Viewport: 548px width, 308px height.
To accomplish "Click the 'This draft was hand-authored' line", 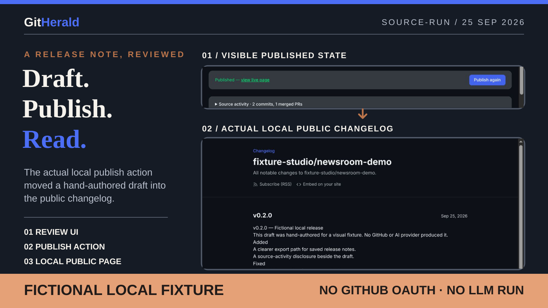I will (x=350, y=235).
